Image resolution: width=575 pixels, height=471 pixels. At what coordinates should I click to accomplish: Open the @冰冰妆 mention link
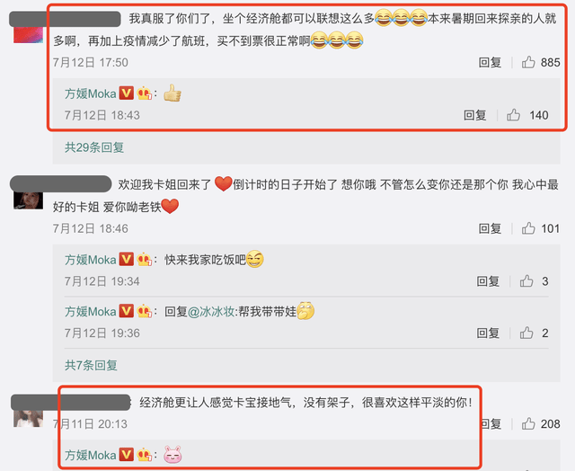[212, 312]
